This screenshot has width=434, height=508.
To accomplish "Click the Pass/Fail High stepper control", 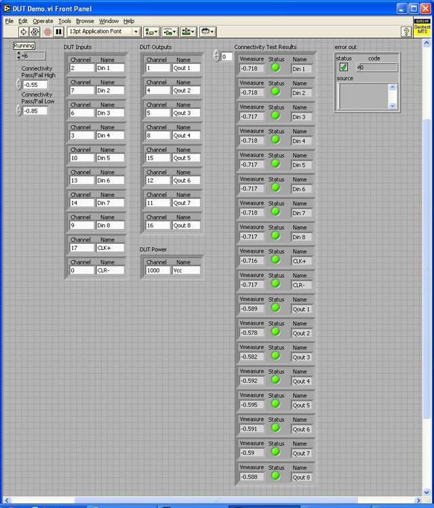I will tap(19, 85).
